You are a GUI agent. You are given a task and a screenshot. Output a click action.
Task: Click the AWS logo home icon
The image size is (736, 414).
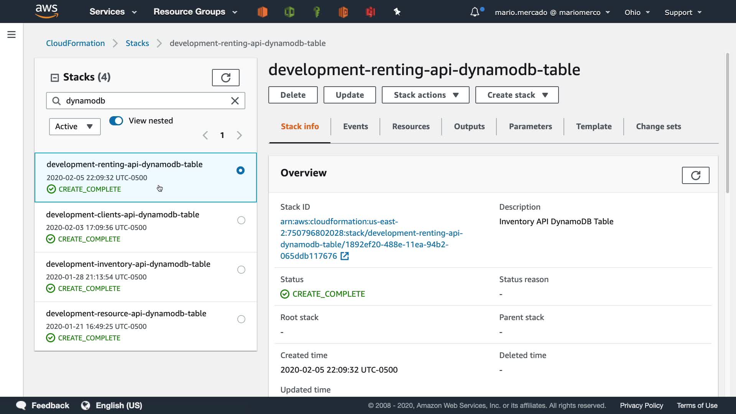[x=46, y=11]
